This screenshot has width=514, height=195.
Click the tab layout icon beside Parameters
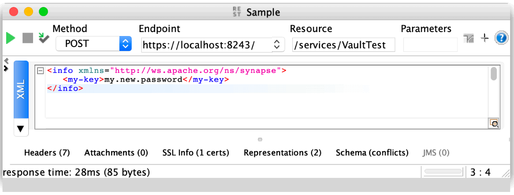[x=469, y=39]
